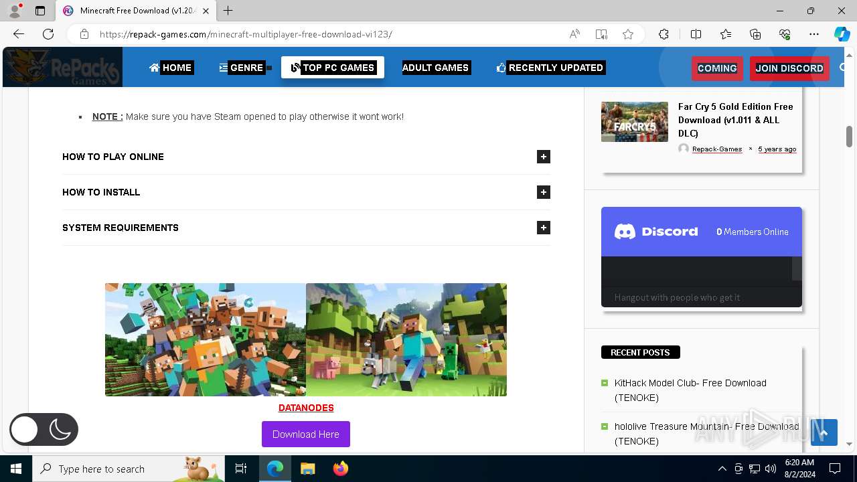This screenshot has width=857, height=482.
Task: Enter Immersive Reader mode
Action: coord(601,34)
